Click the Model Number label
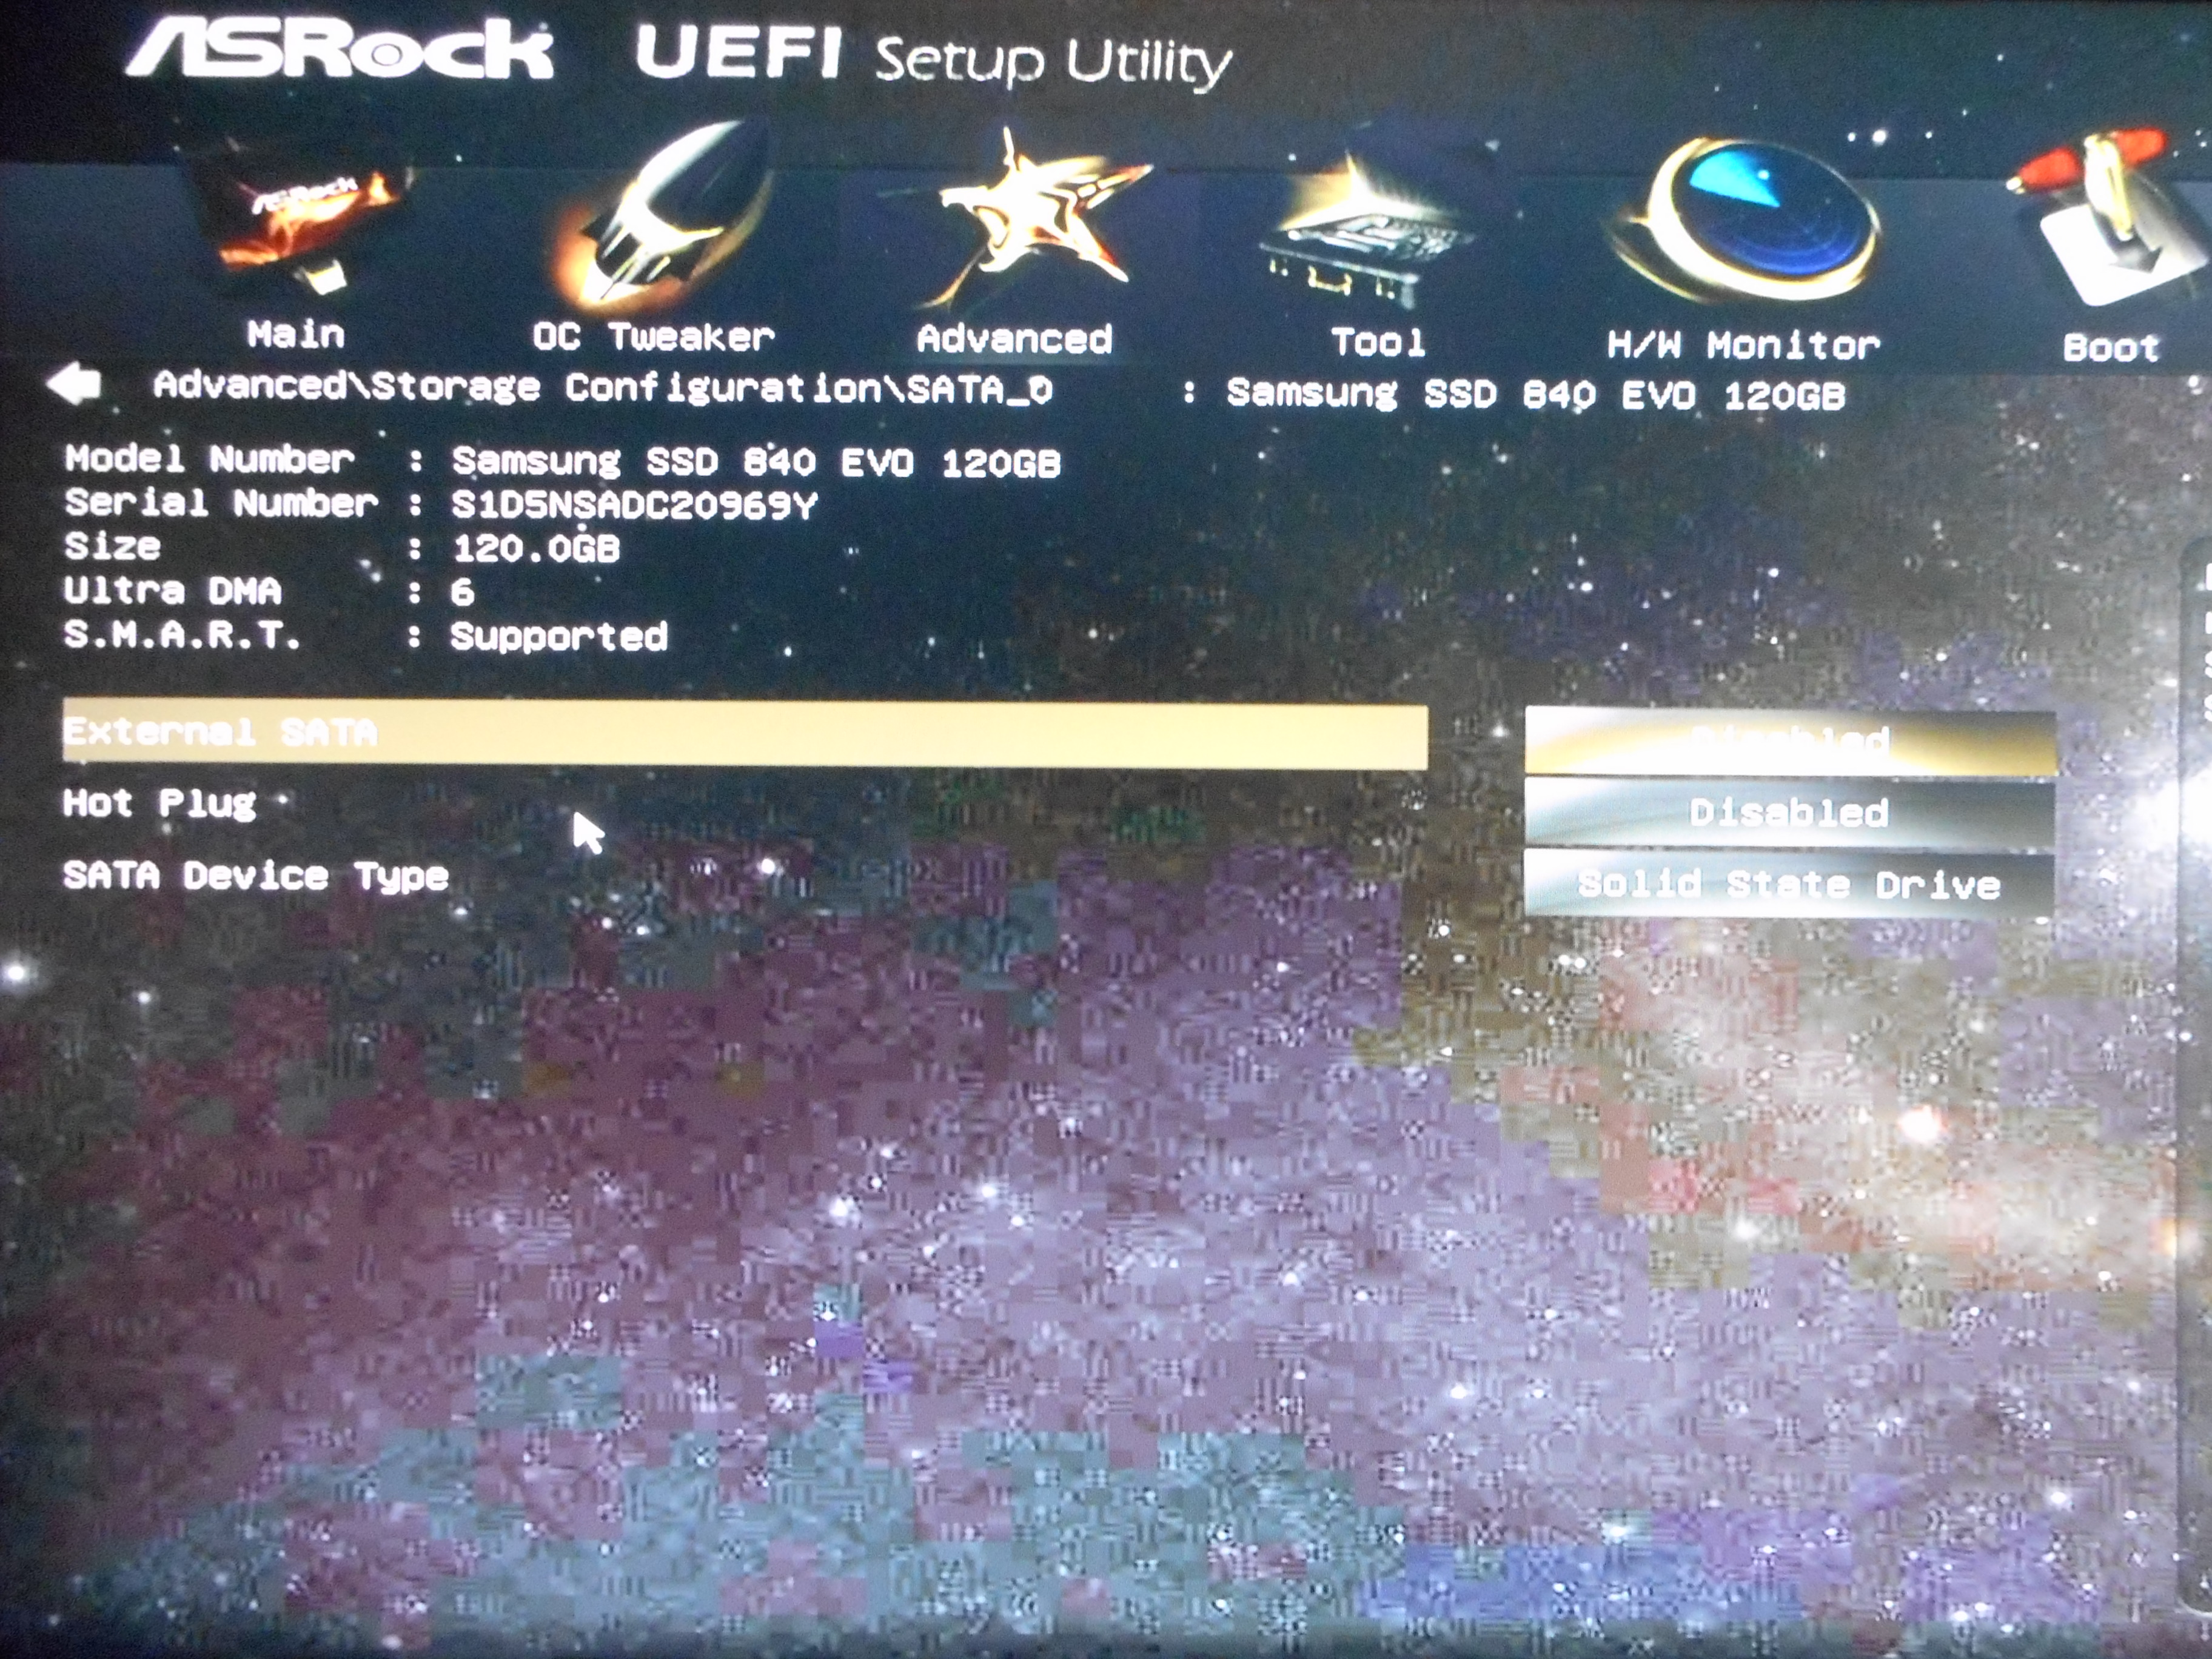This screenshot has width=2212, height=1659. (210, 459)
